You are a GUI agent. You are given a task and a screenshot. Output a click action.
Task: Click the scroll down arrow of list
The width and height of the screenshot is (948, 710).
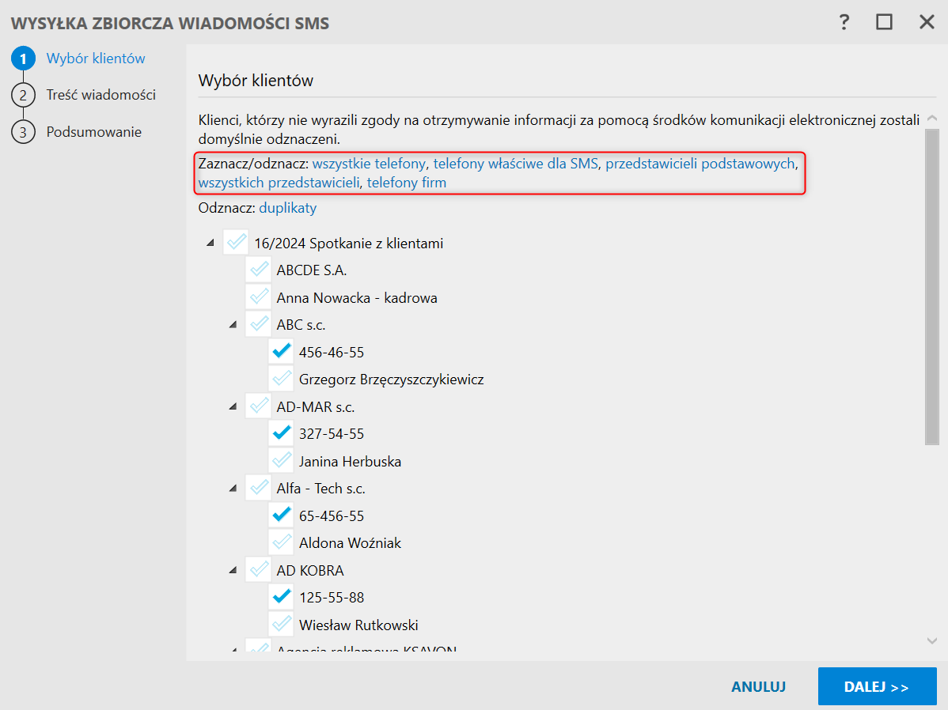pyautogui.click(x=931, y=640)
